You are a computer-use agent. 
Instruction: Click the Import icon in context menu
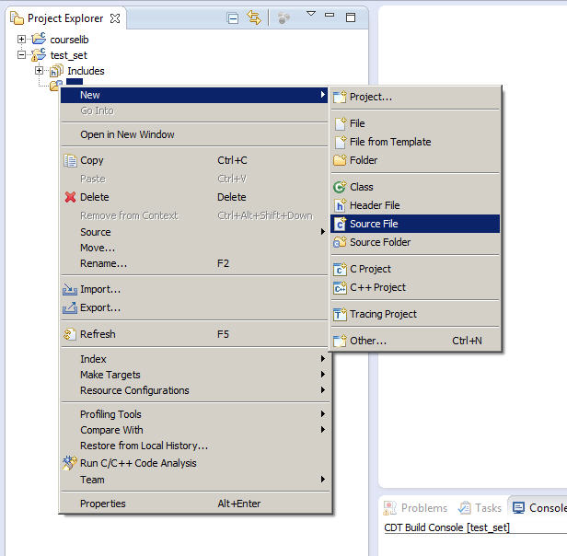coord(70,289)
